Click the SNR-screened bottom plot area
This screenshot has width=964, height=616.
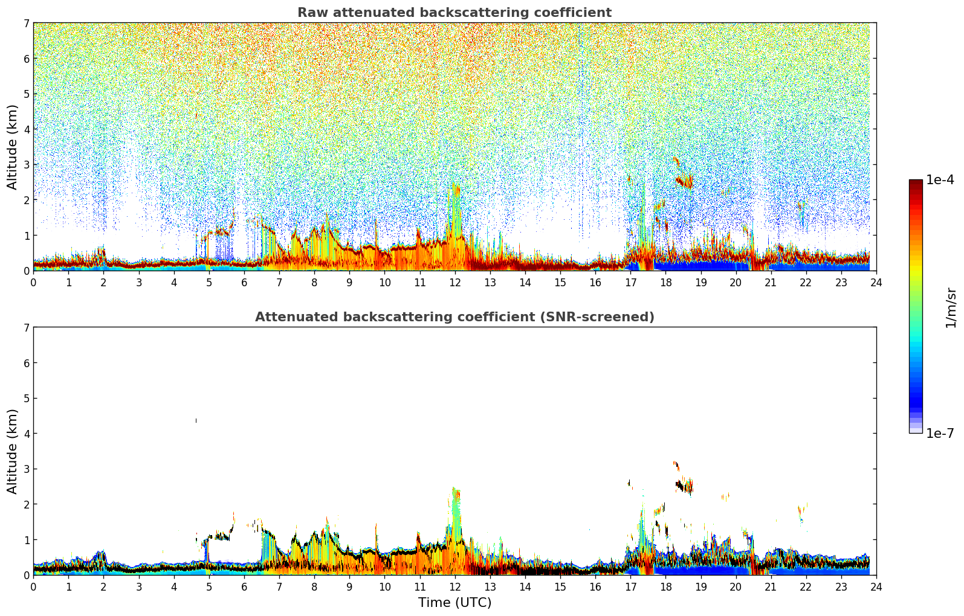[x=455, y=451]
